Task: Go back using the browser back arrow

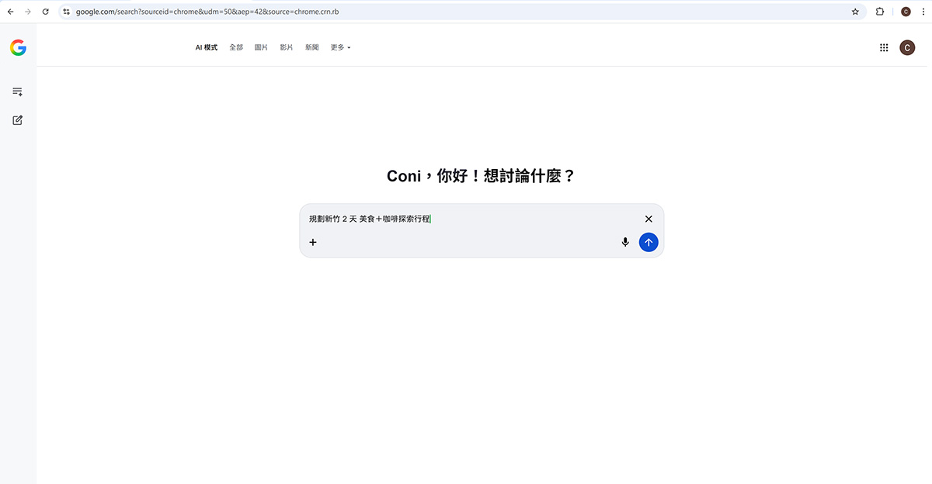Action: [10, 12]
